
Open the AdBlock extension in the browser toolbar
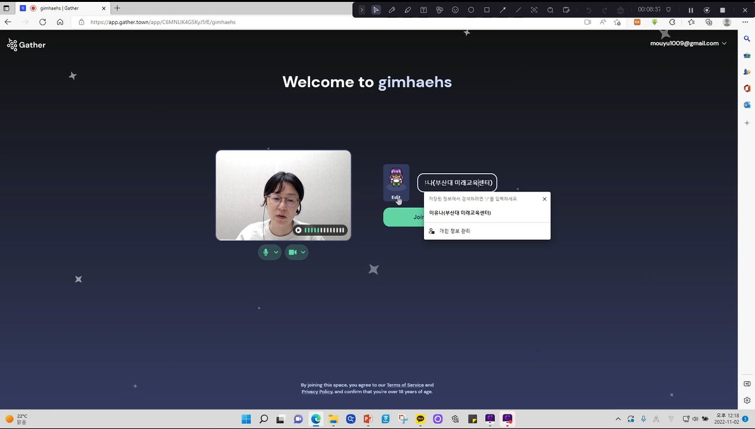637,21
